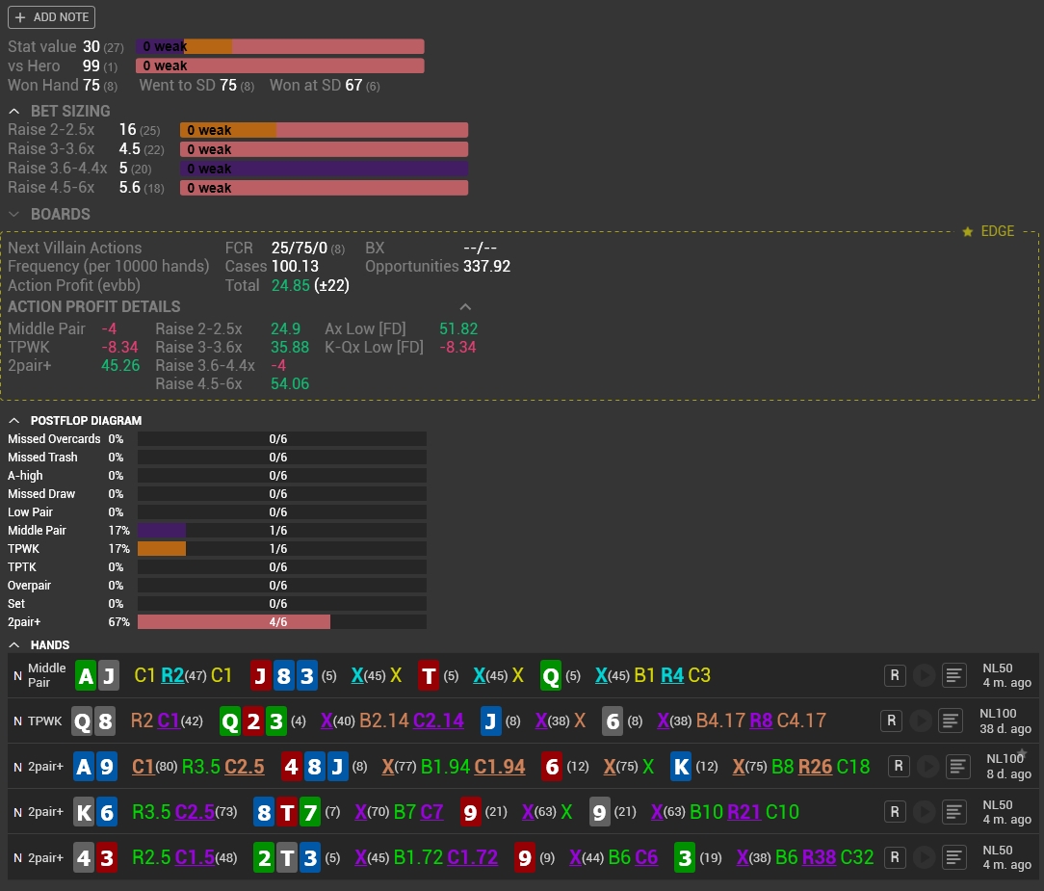Open replayer R button for K6 hand
The height and width of the screenshot is (891, 1044).
click(894, 812)
